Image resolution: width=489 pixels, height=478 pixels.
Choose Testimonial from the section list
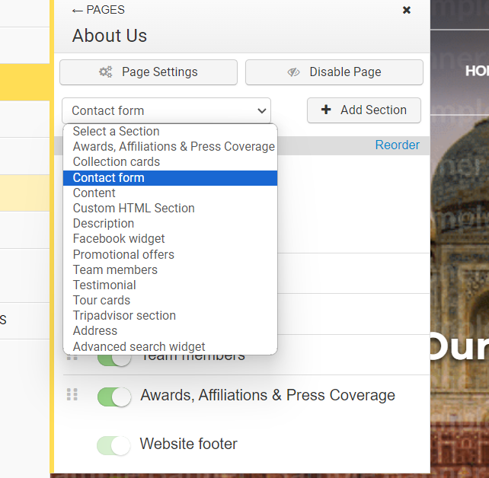coord(104,285)
